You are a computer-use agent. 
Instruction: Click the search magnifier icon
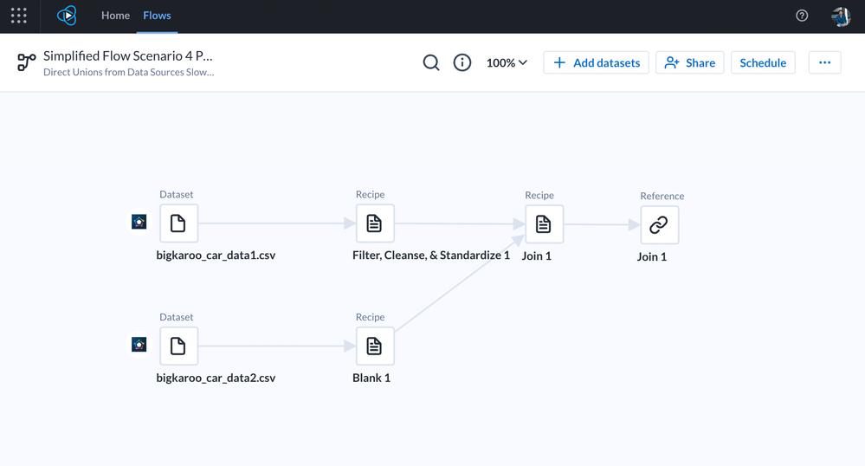(x=431, y=62)
